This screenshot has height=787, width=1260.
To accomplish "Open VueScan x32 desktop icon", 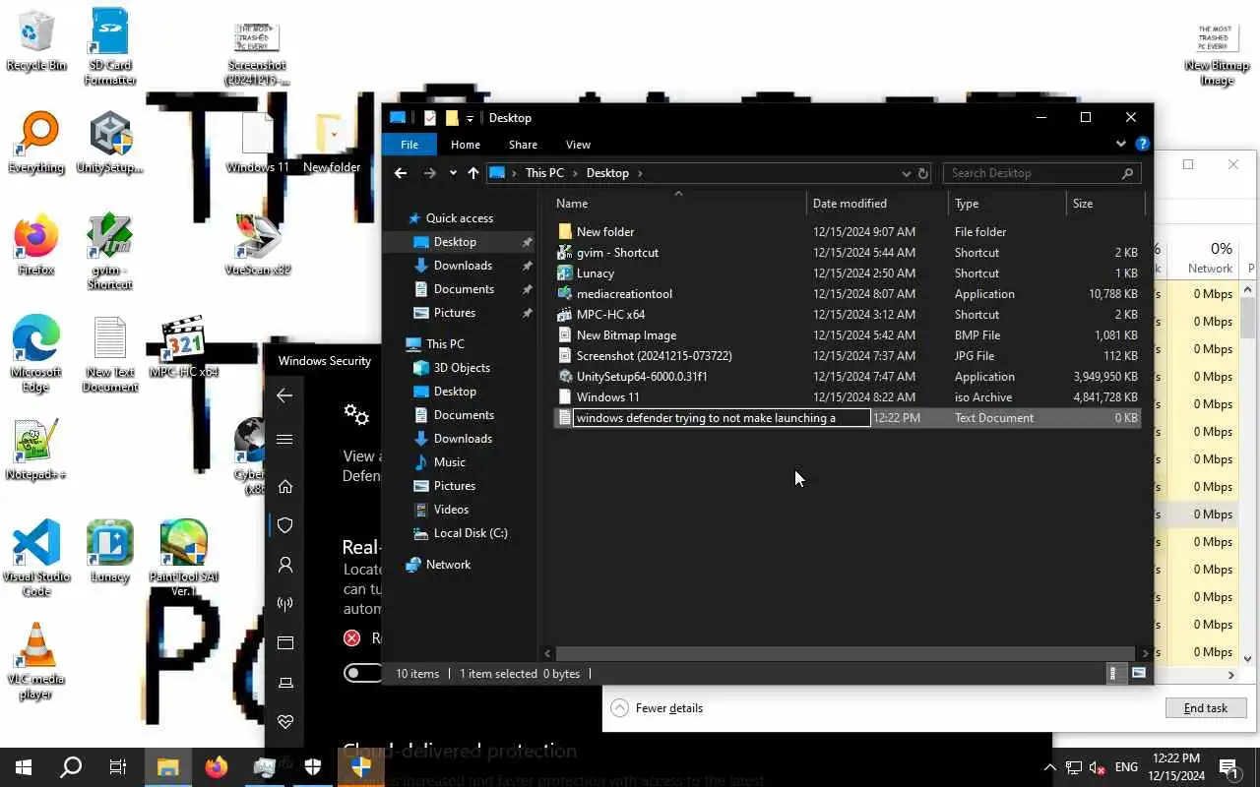I will [258, 245].
